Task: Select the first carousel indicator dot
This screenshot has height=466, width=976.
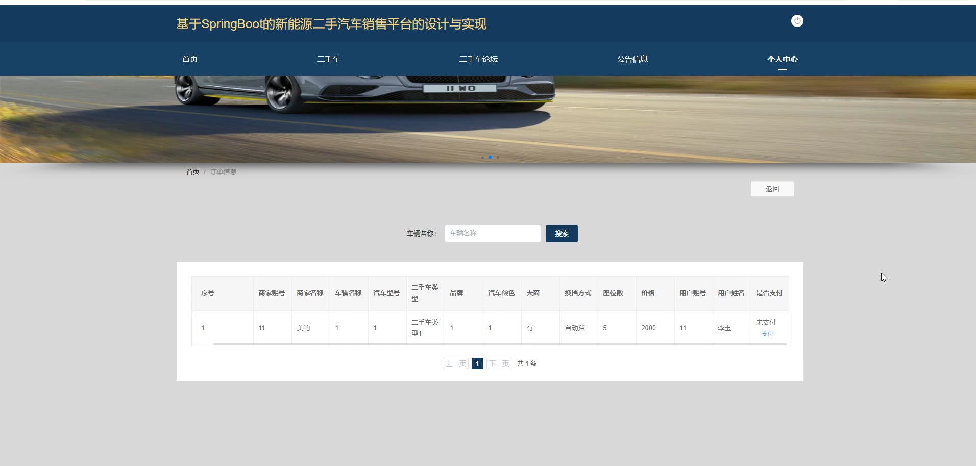Action: (x=482, y=158)
